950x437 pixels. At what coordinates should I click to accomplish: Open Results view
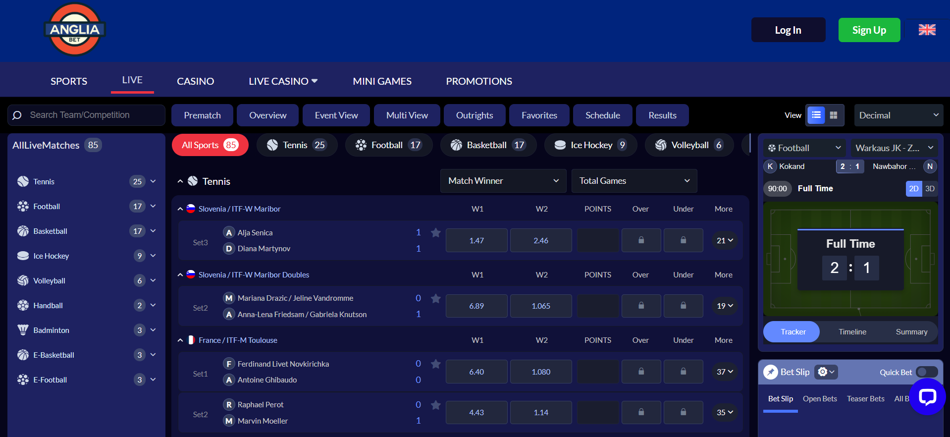pos(662,115)
